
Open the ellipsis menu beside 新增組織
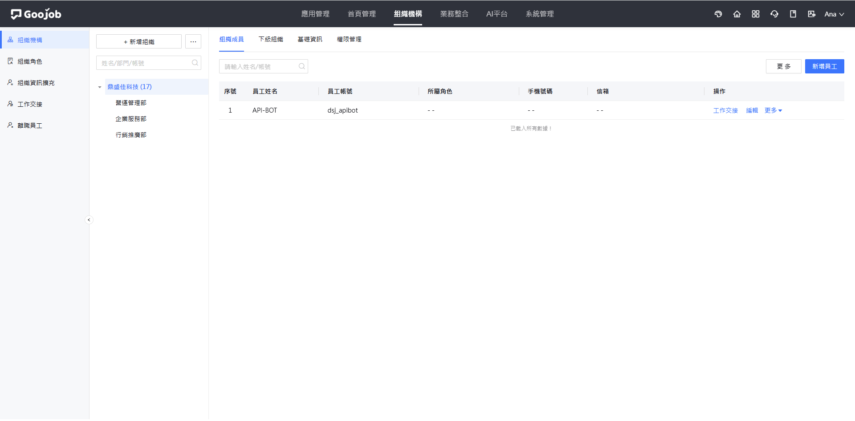click(193, 41)
